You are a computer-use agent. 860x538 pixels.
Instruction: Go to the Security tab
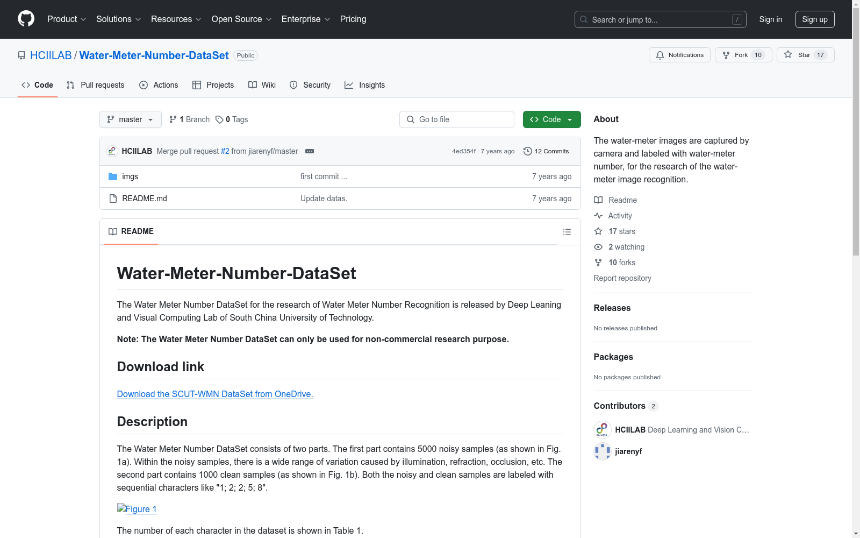pos(310,85)
